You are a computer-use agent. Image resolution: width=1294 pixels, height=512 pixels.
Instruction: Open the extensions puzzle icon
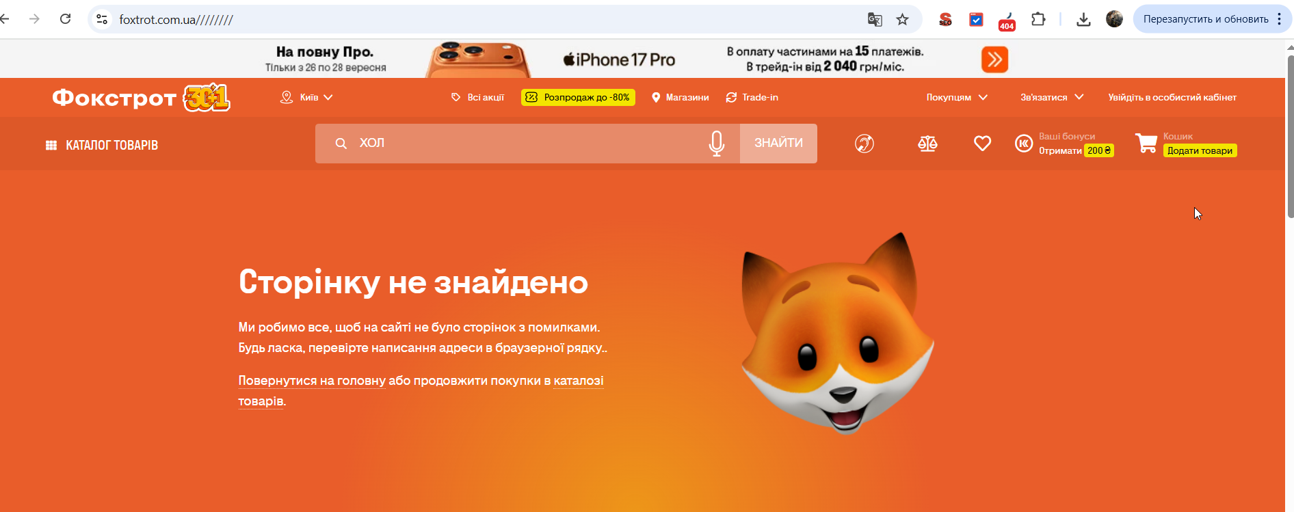click(1038, 19)
